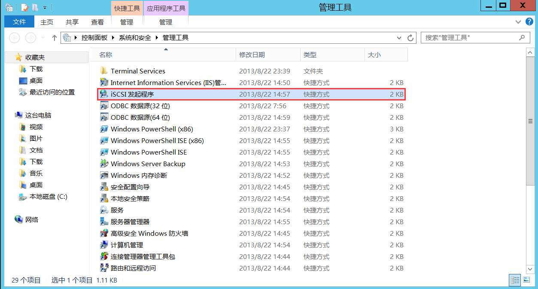
Task: Open the 管理 tab under 应用程序工具
Action: pos(166,22)
